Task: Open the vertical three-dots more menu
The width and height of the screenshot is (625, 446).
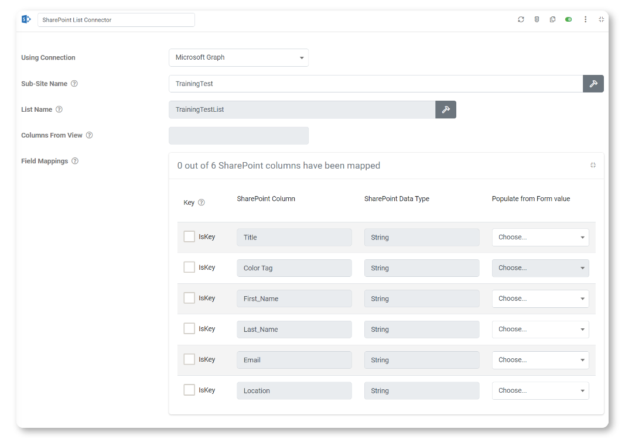Action: [x=586, y=19]
